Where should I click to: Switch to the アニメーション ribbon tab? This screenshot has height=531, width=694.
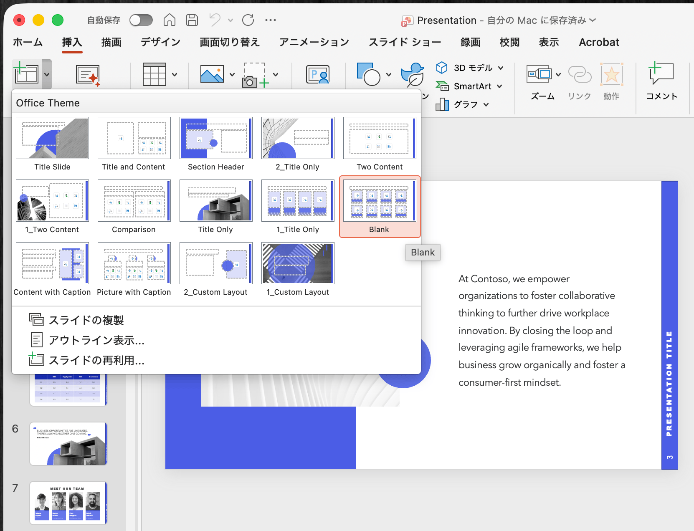[x=314, y=42]
